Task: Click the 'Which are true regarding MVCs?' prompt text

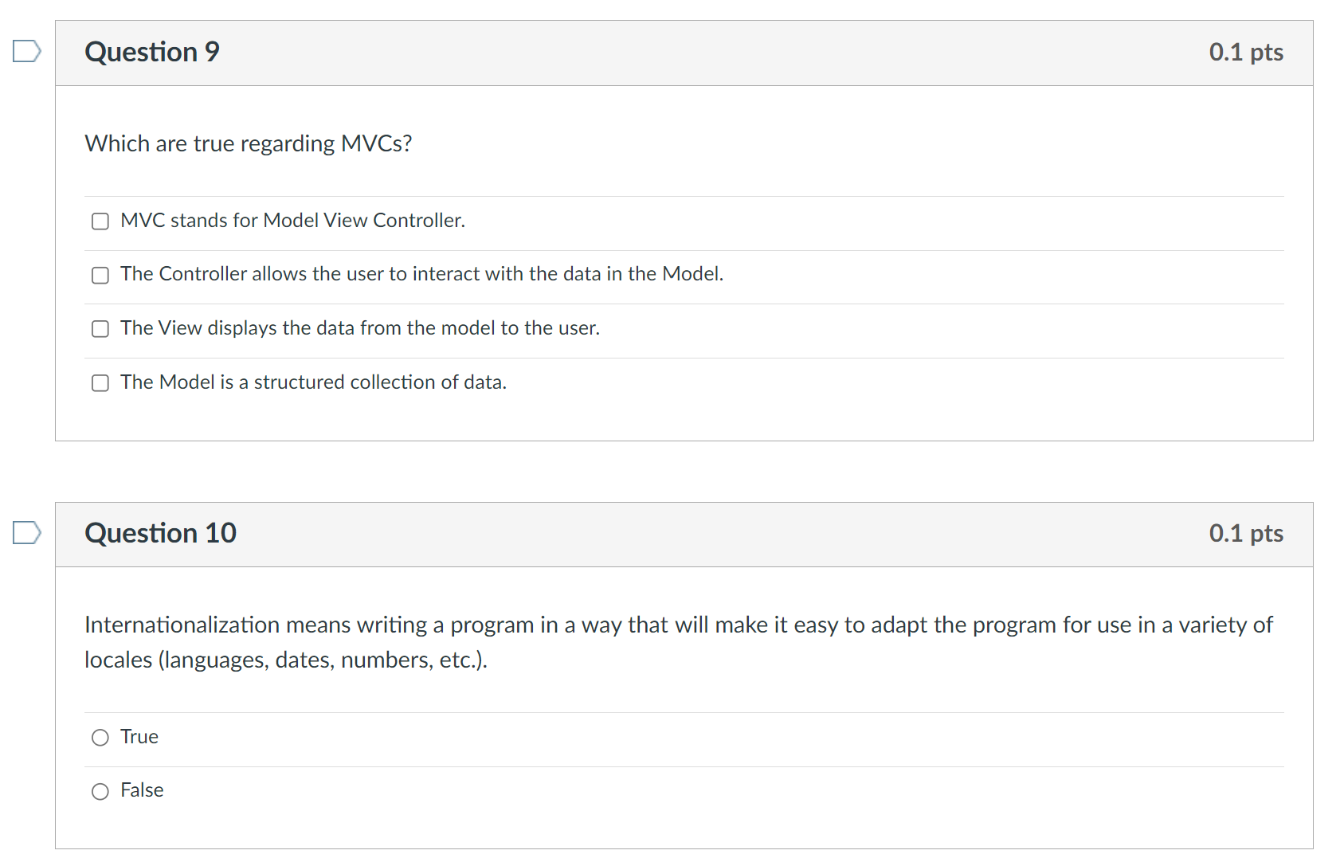Action: click(x=249, y=143)
